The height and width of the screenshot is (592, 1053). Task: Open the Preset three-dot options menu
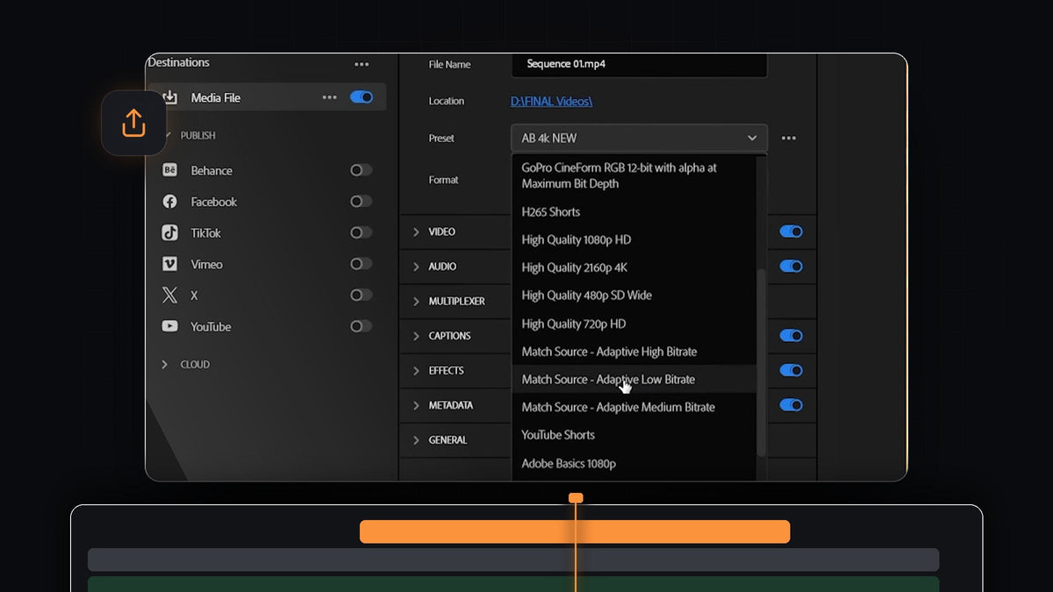click(x=789, y=138)
